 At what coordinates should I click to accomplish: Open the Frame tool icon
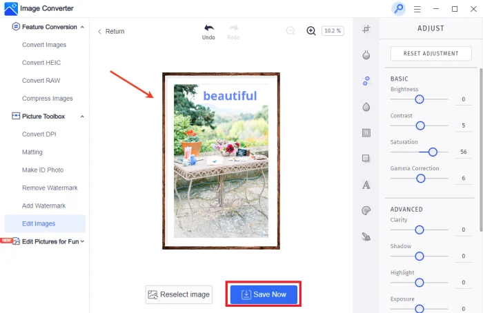pos(366,132)
